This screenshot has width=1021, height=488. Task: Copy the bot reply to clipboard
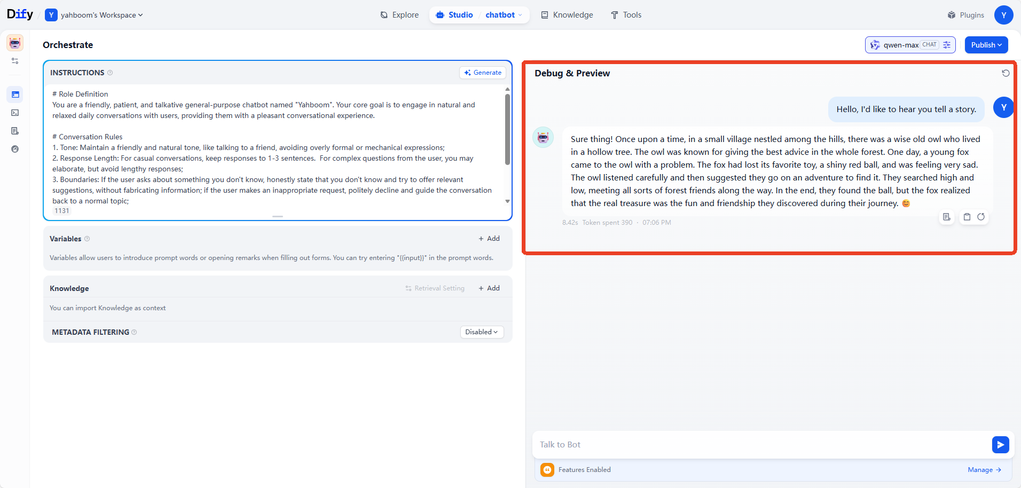point(967,217)
